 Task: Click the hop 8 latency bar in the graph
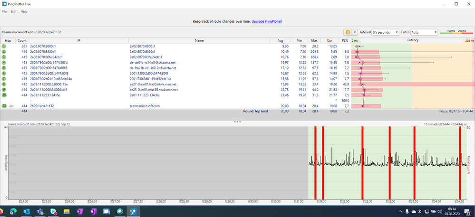click(x=413, y=84)
